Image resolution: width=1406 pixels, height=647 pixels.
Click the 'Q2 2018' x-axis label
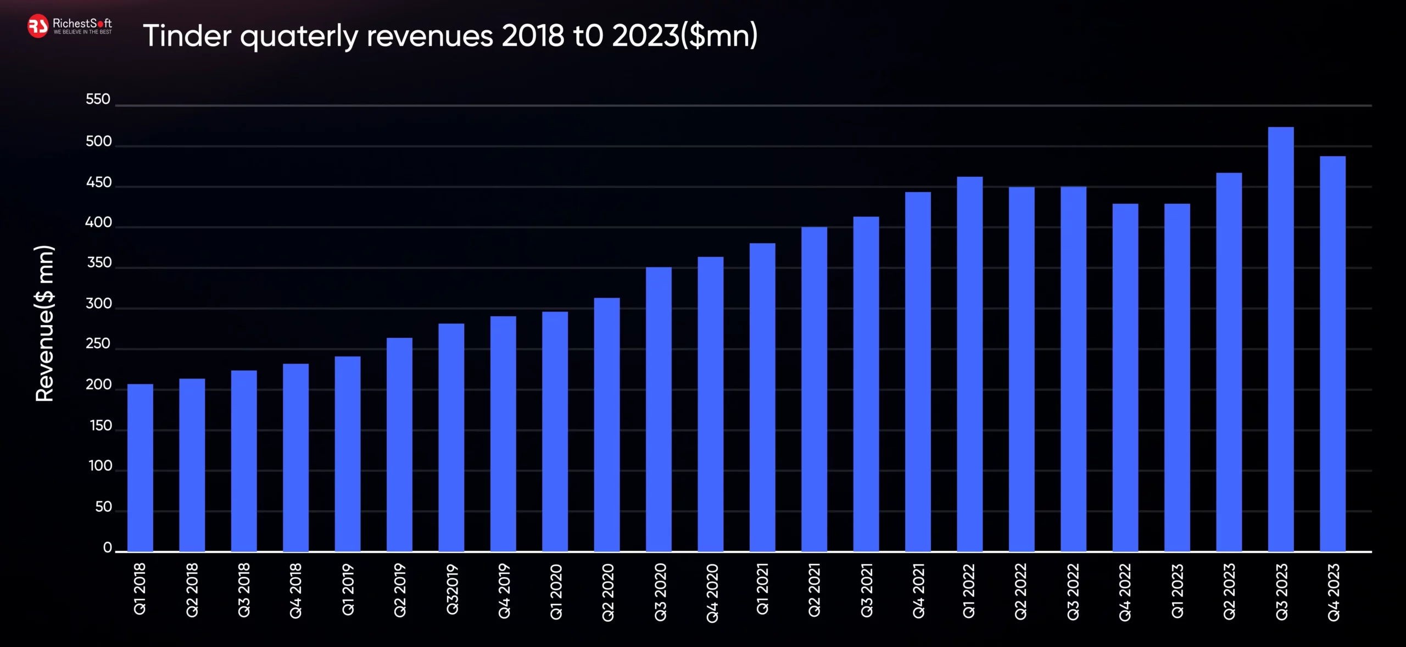(x=192, y=589)
